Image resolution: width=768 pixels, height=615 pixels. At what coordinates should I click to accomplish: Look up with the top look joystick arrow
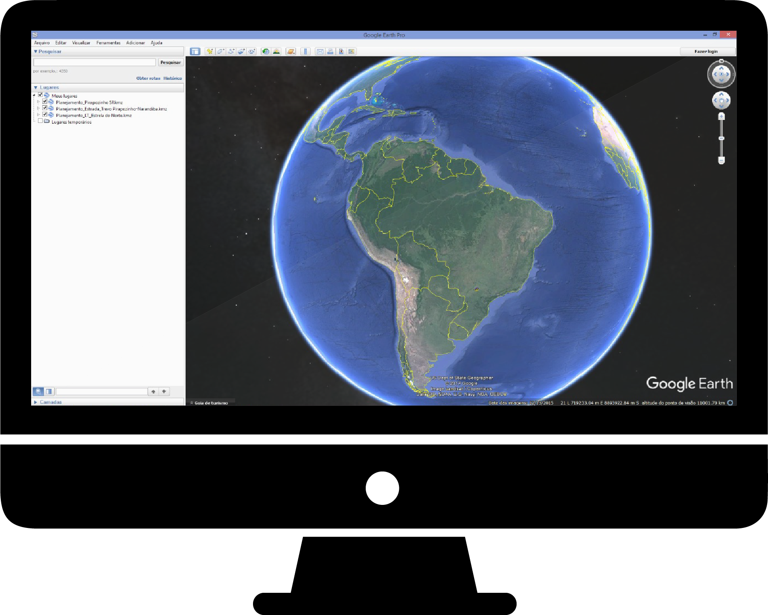721,68
